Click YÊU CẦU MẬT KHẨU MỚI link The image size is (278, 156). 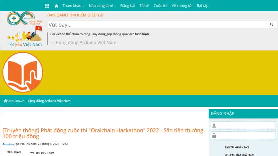pyautogui.click(x=239, y=155)
